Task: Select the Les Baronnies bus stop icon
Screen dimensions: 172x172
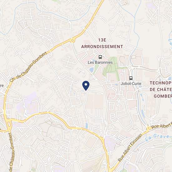Action: (x=100, y=57)
